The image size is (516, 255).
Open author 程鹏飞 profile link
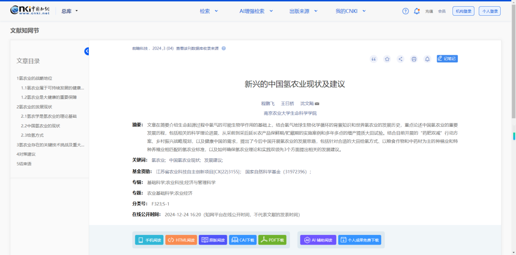pyautogui.click(x=268, y=103)
